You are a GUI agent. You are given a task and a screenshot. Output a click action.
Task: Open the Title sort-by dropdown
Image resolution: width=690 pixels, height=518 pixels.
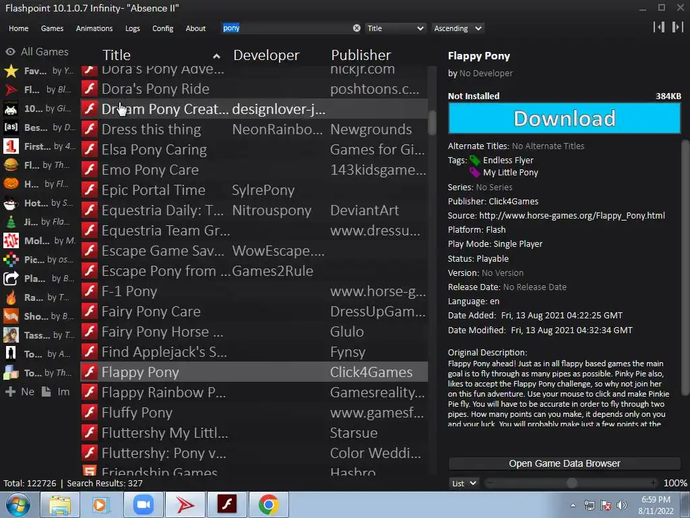point(395,28)
